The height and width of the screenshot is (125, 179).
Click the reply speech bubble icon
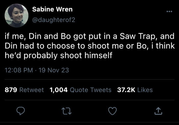pos(21,111)
